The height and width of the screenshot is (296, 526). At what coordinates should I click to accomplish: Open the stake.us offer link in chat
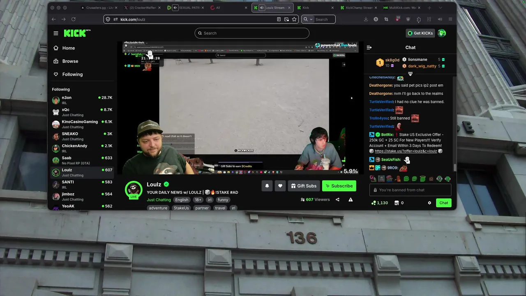(406, 151)
